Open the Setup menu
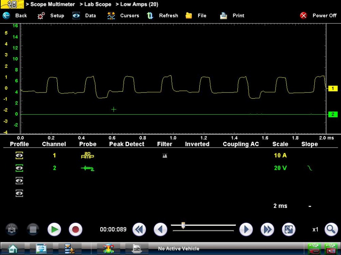This screenshot has width=341, height=255. (51, 16)
